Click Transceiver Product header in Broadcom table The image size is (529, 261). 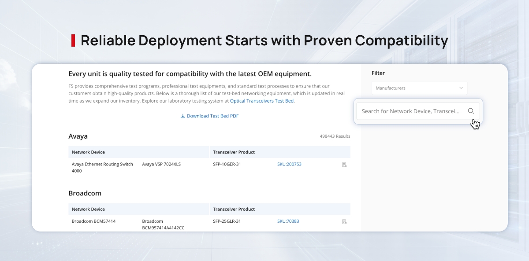coord(234,210)
